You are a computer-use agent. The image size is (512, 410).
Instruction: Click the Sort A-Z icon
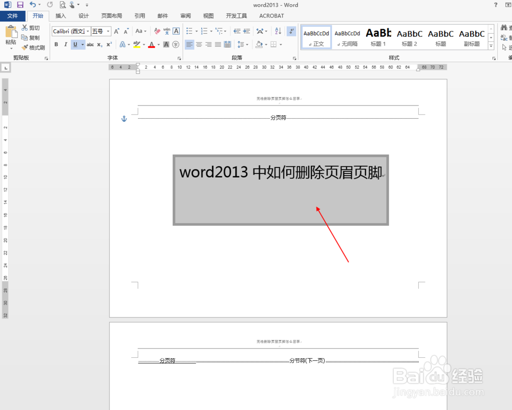(278, 31)
